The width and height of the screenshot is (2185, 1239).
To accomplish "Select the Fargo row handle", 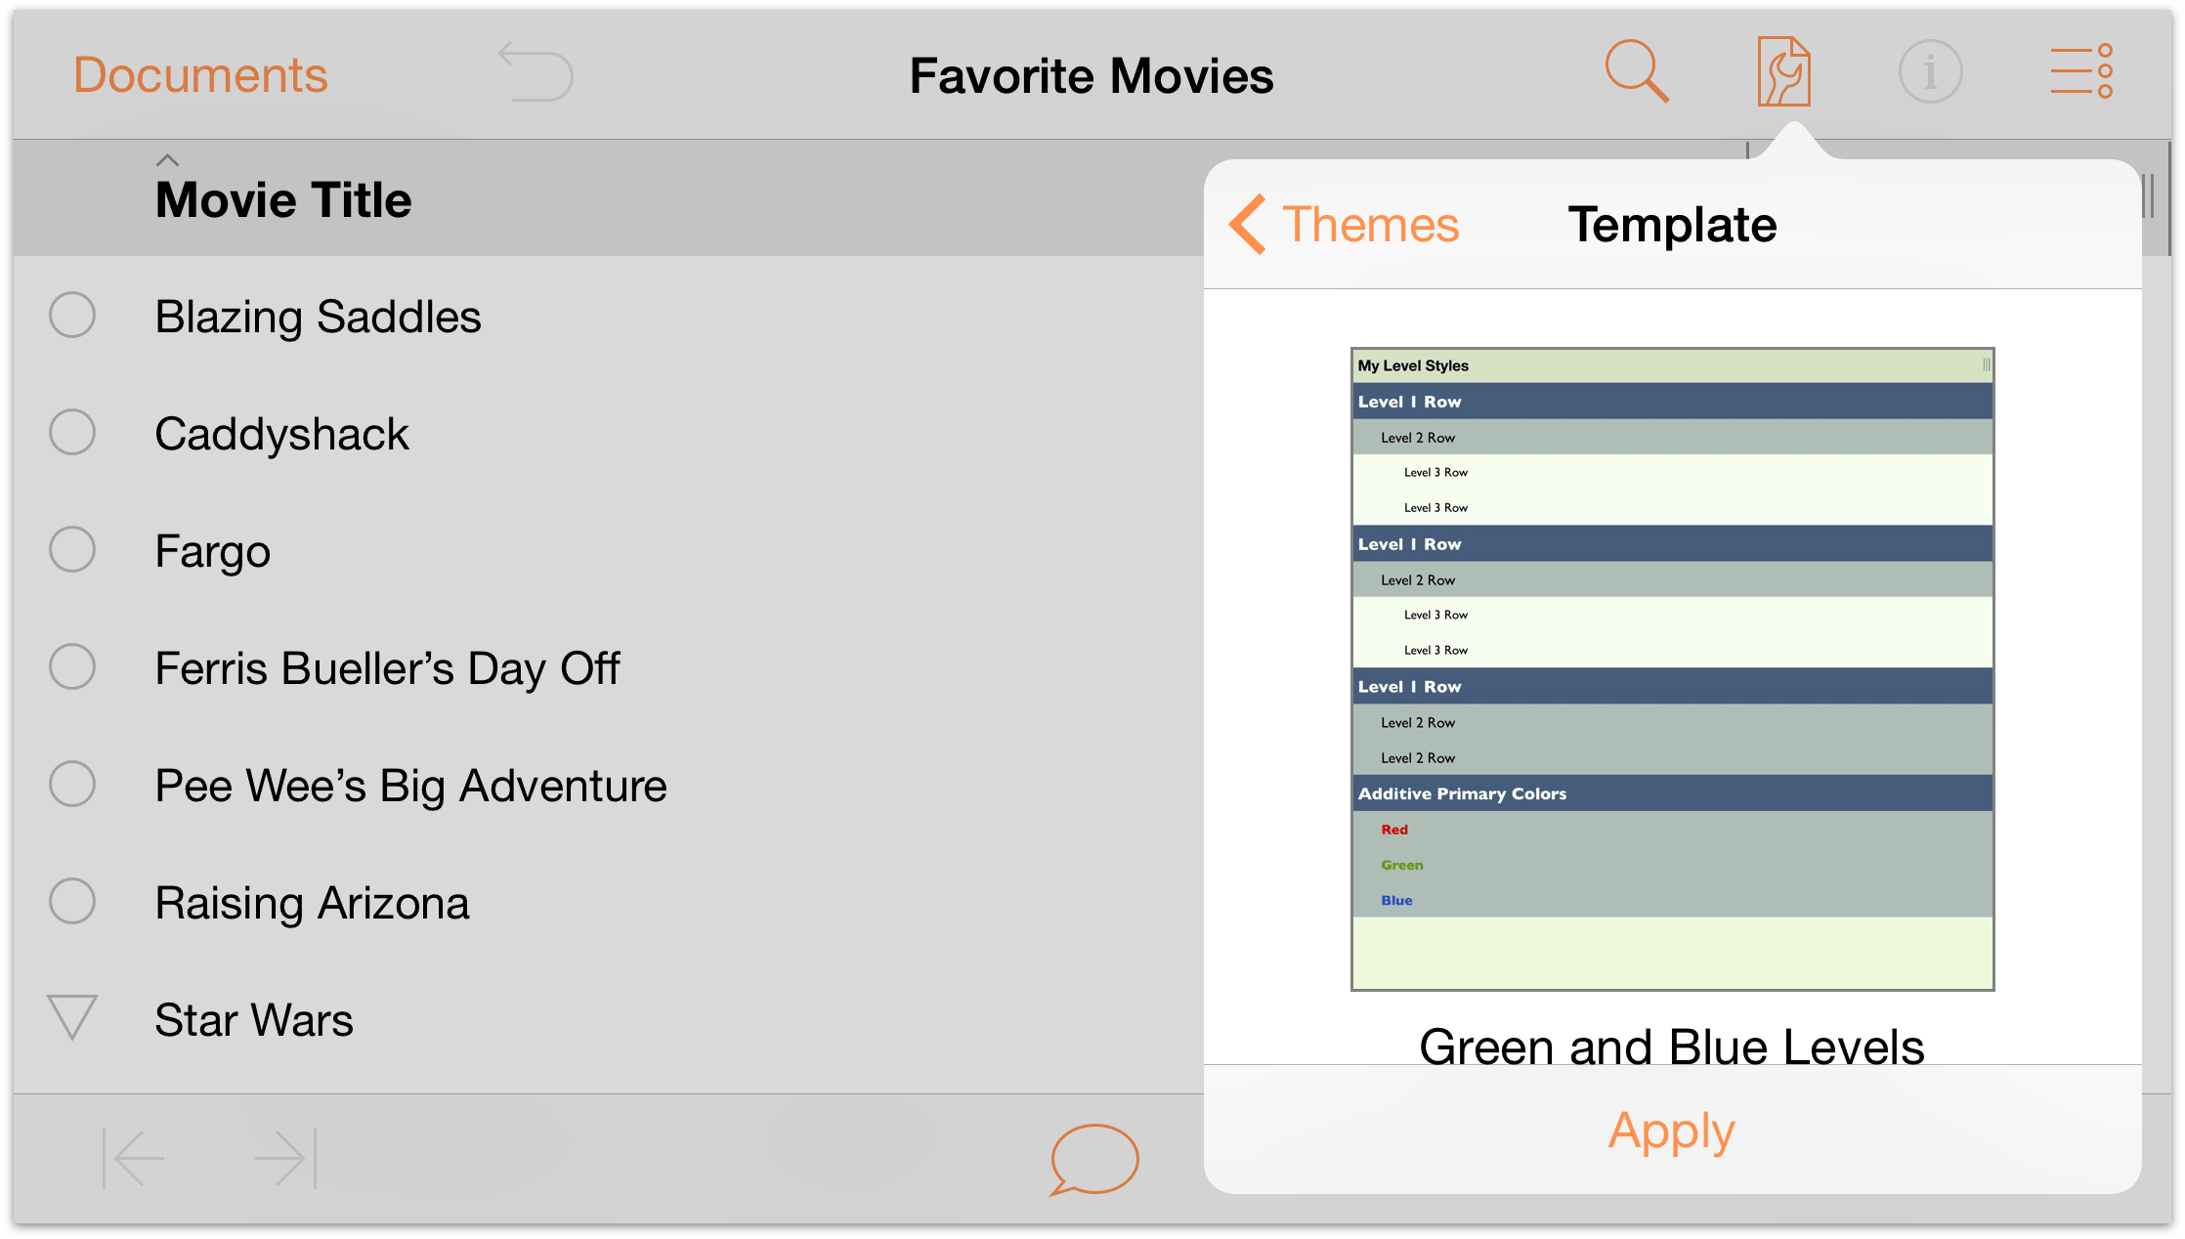I will (72, 549).
